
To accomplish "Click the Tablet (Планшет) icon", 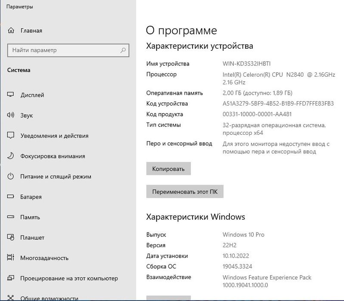I will point(11,237).
